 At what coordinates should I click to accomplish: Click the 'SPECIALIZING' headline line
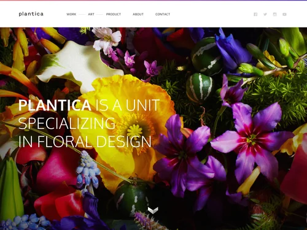(x=67, y=123)
